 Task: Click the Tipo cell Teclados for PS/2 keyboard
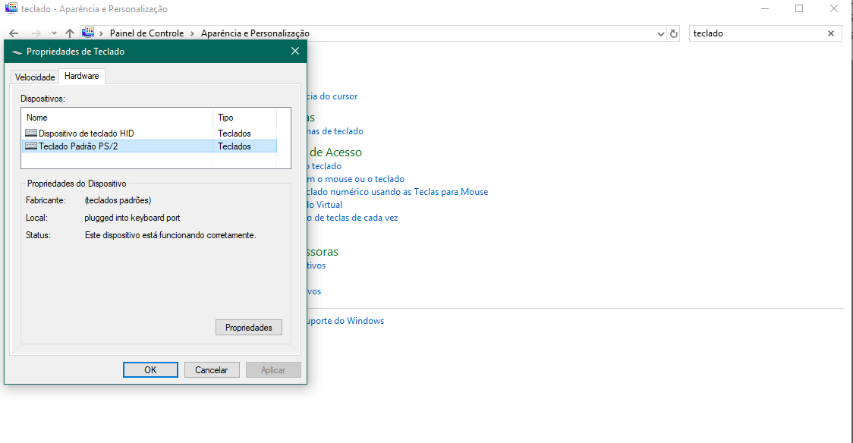[234, 146]
